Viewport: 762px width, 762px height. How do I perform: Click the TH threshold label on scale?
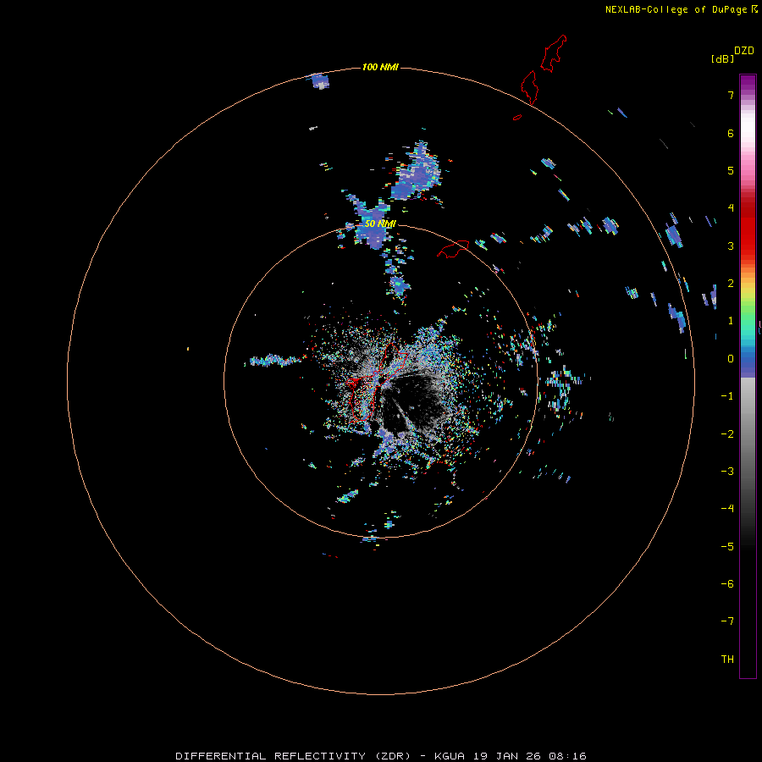coord(727,660)
